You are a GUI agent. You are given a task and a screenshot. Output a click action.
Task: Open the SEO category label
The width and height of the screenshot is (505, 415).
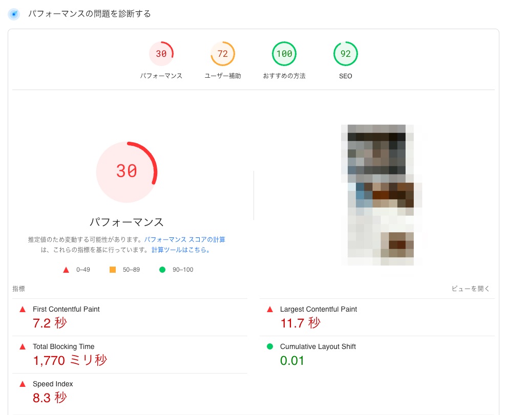[346, 76]
